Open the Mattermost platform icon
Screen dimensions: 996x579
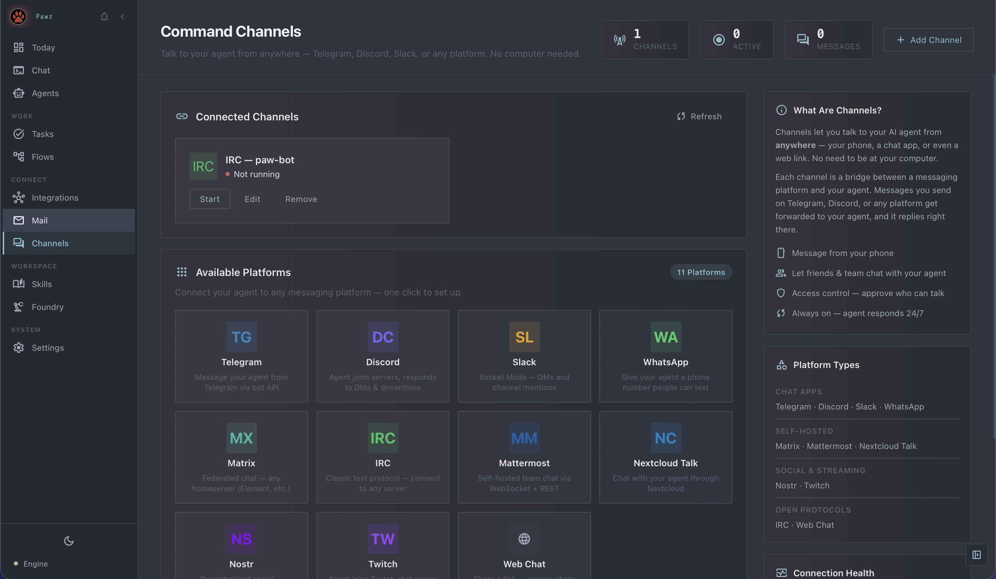(x=524, y=438)
